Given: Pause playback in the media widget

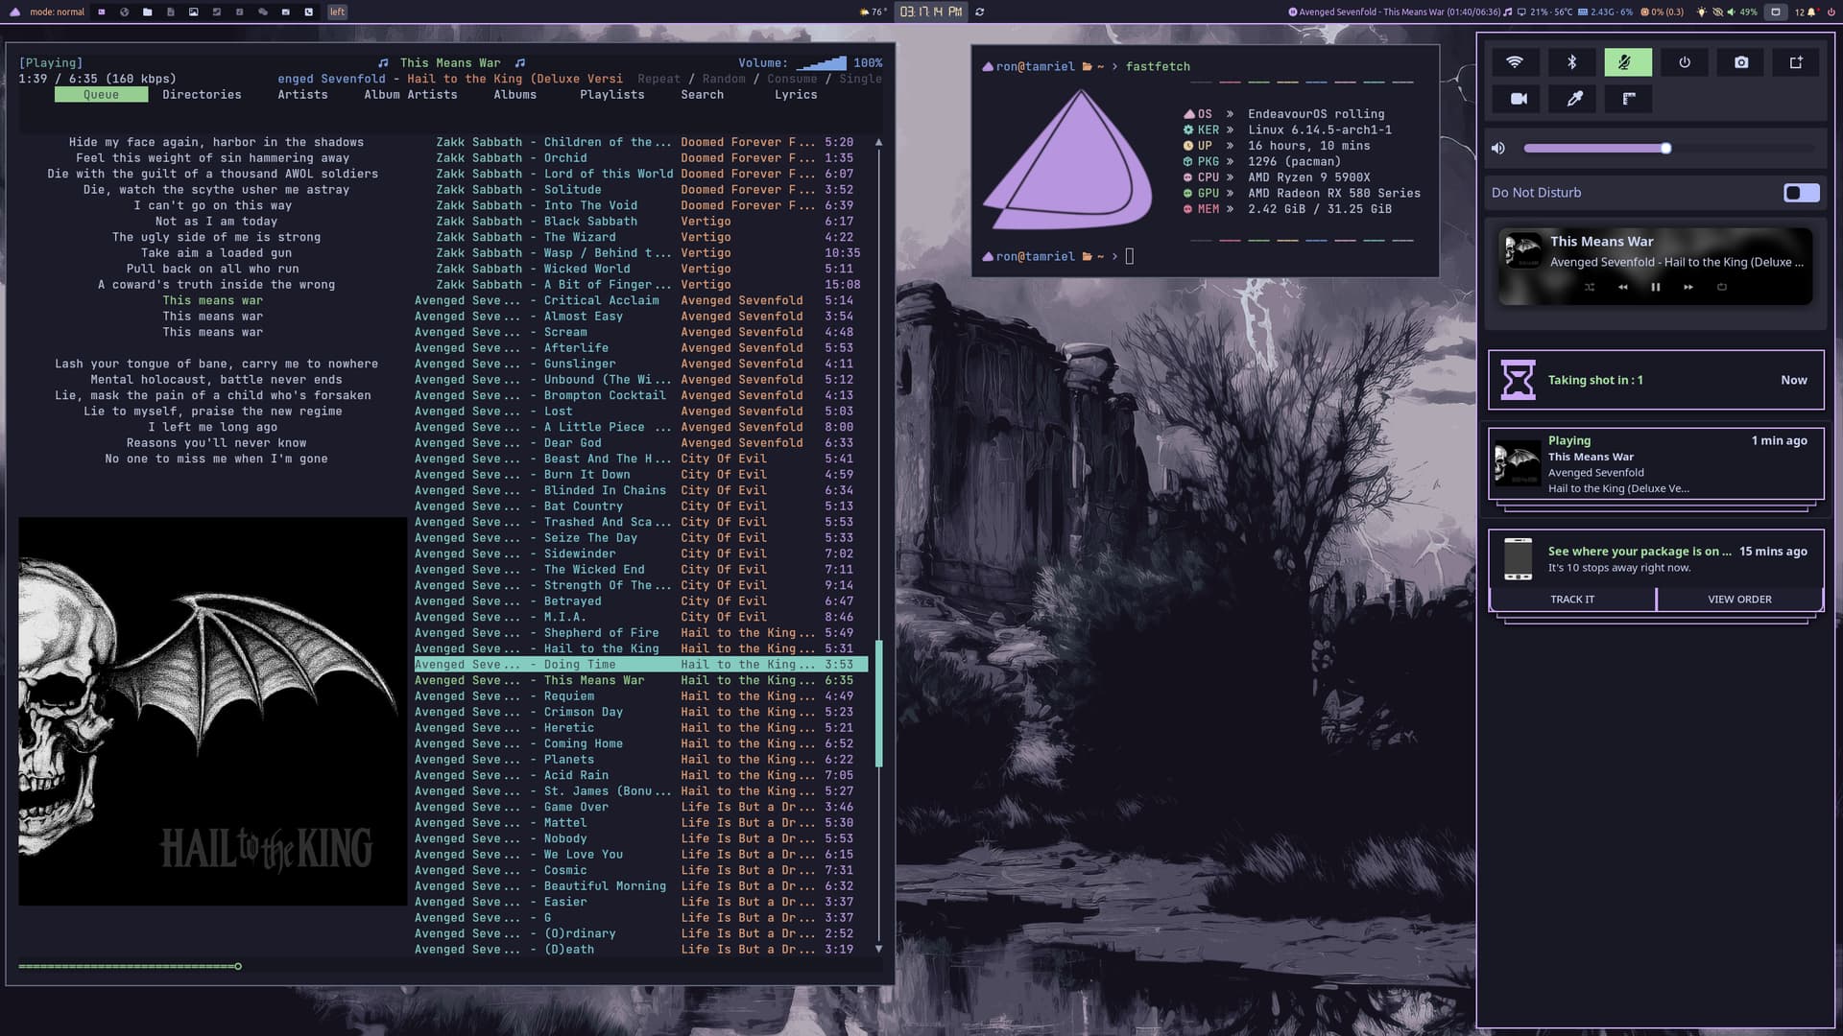Looking at the screenshot, I should tap(1656, 287).
